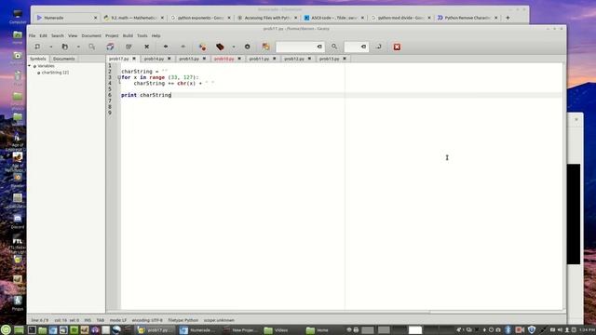Clear the goto line field
The height and width of the screenshot is (335, 596).
pyautogui.click(x=364, y=47)
